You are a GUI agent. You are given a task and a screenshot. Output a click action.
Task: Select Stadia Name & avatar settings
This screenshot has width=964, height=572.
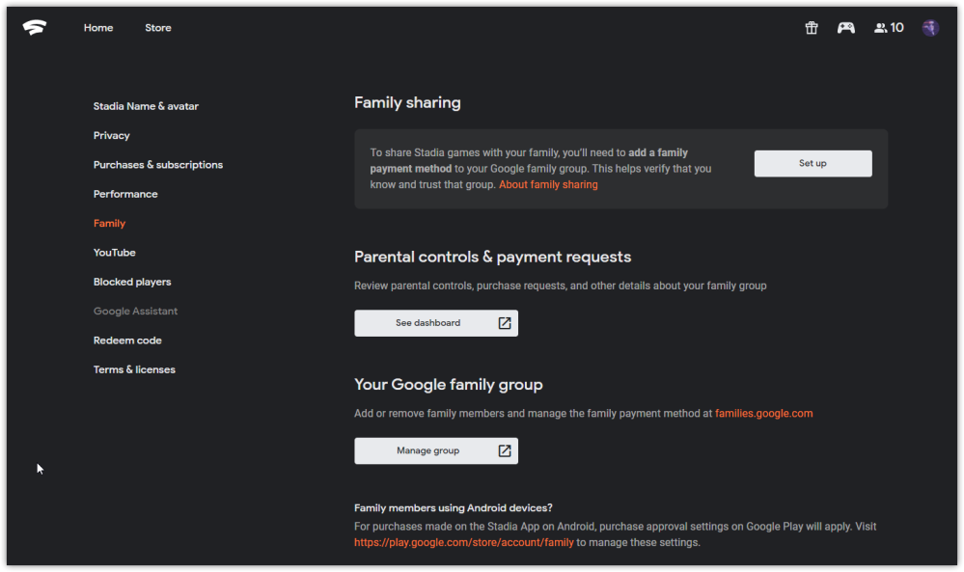click(x=146, y=106)
